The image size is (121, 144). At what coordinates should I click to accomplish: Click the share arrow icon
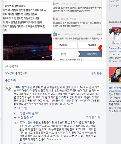(x=7, y=66)
